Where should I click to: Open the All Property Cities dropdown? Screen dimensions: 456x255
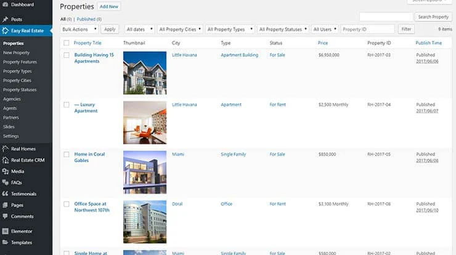pos(180,29)
